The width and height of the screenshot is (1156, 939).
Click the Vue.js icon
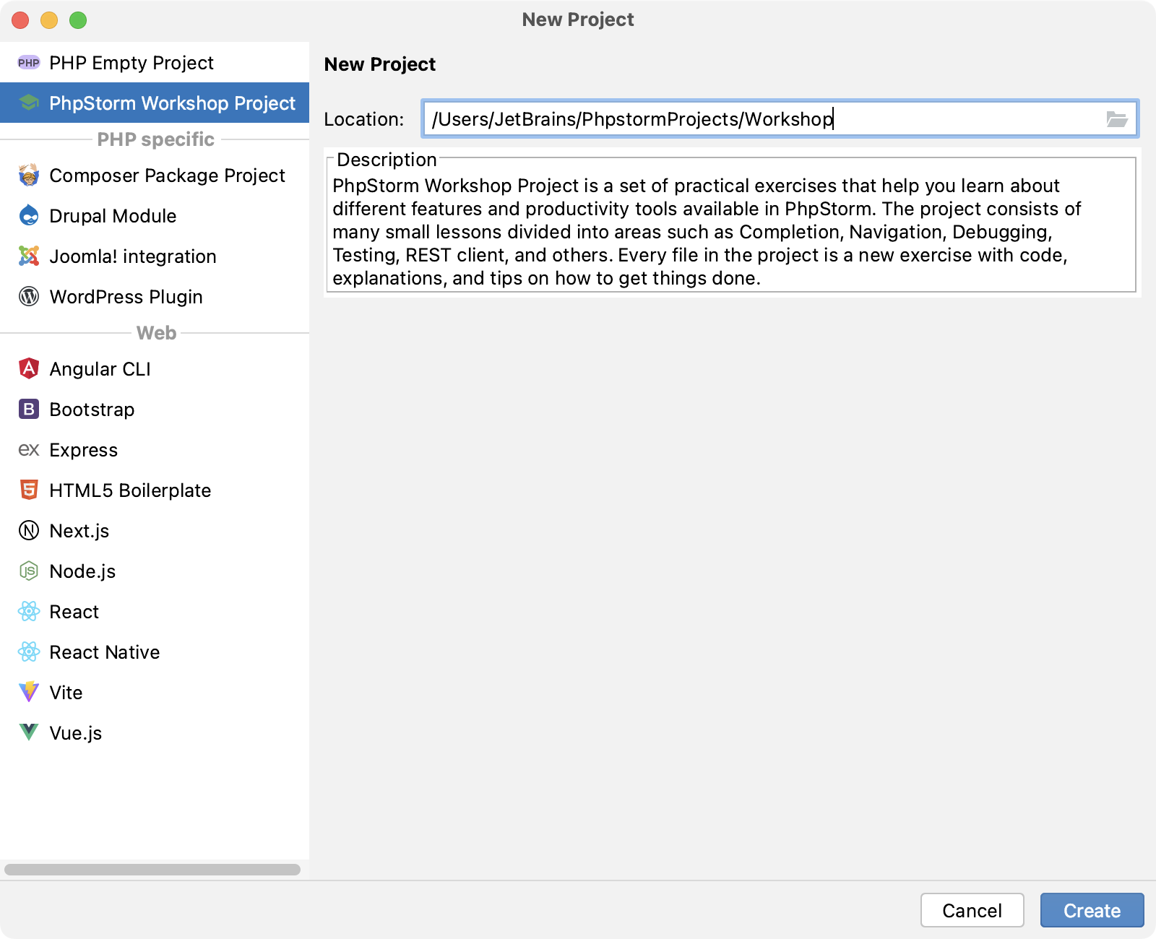click(x=29, y=733)
